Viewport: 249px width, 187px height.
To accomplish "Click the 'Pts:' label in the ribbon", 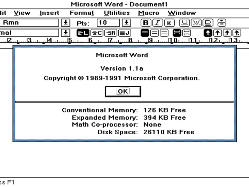I will [83, 24].
